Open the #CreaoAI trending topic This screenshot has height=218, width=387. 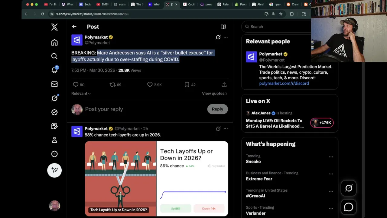tap(255, 196)
